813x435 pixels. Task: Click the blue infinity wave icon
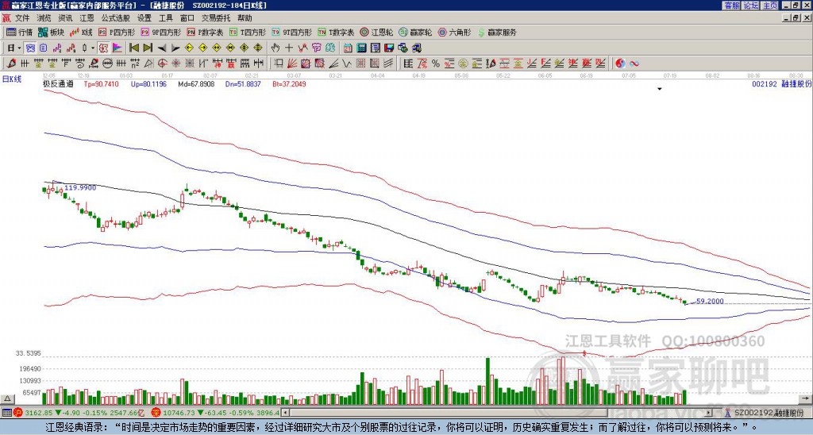click(634, 64)
